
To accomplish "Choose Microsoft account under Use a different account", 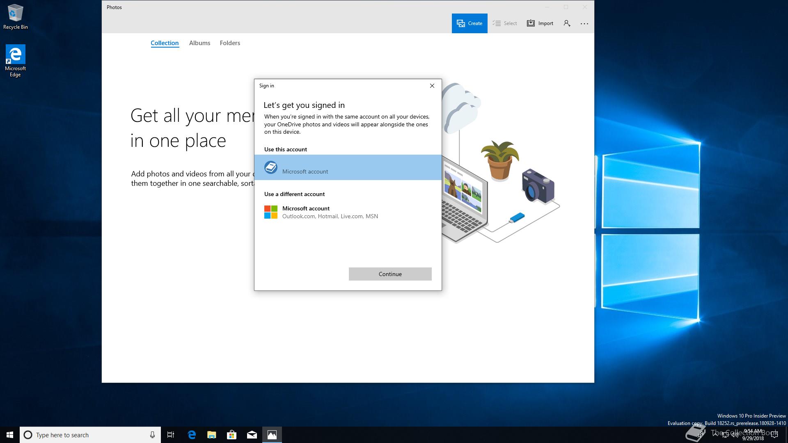I will point(348,212).
